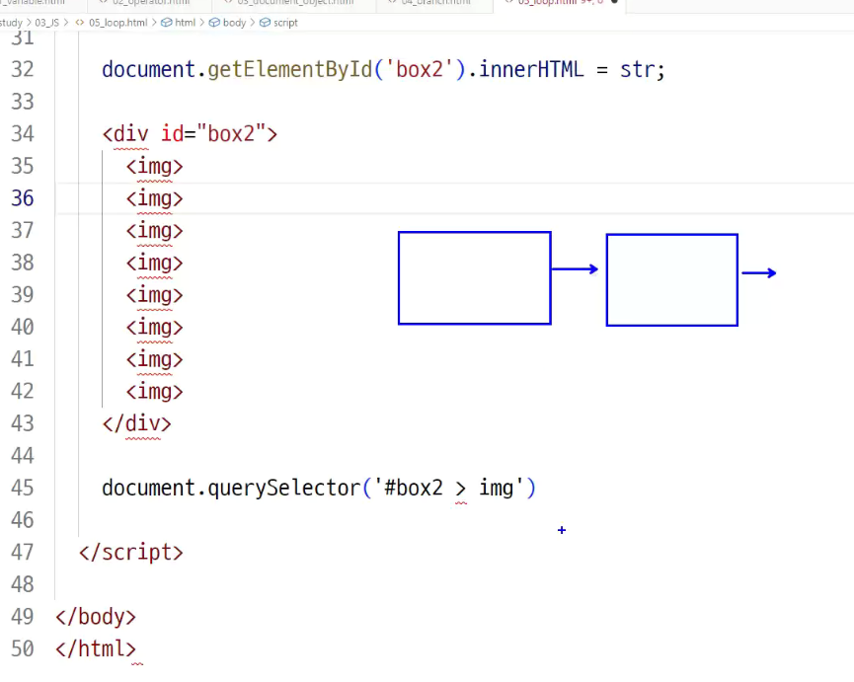Click the closing div tag on line 43
The image size is (854, 682).
[136, 423]
